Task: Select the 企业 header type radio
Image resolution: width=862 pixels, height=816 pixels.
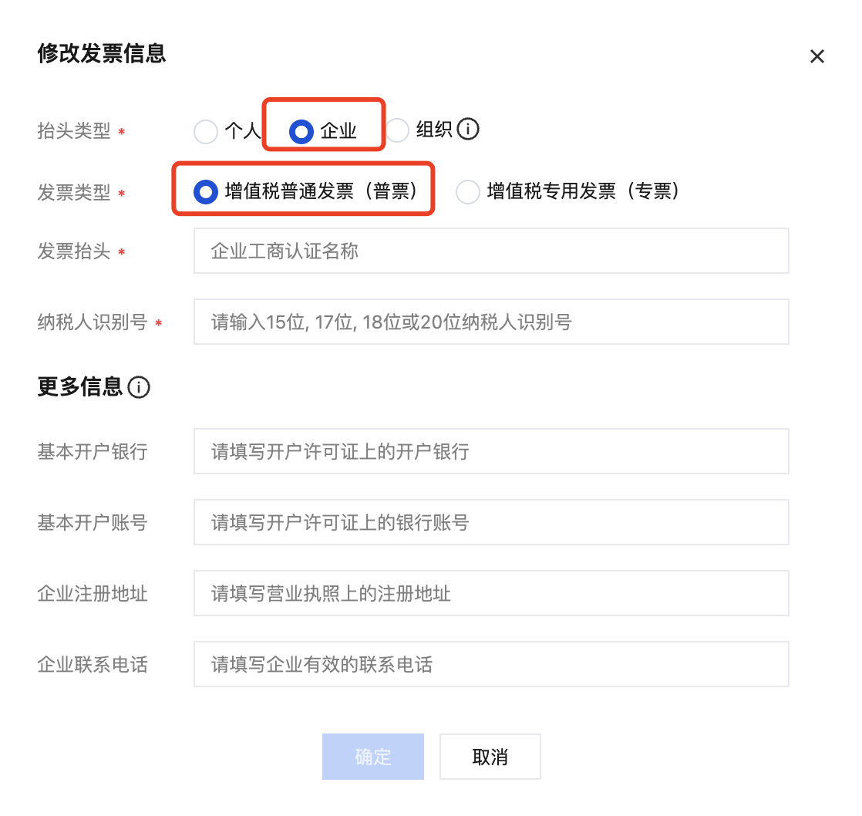Action: pyautogui.click(x=301, y=132)
